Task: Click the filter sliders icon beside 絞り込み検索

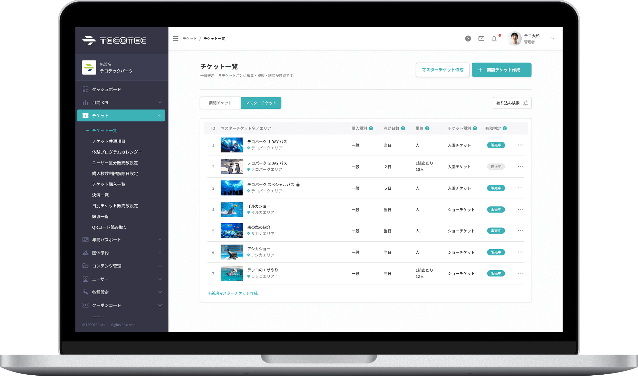Action: (525, 103)
